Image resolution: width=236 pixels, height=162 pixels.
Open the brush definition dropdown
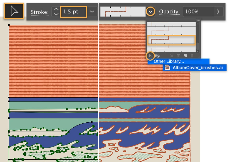[x=150, y=12]
